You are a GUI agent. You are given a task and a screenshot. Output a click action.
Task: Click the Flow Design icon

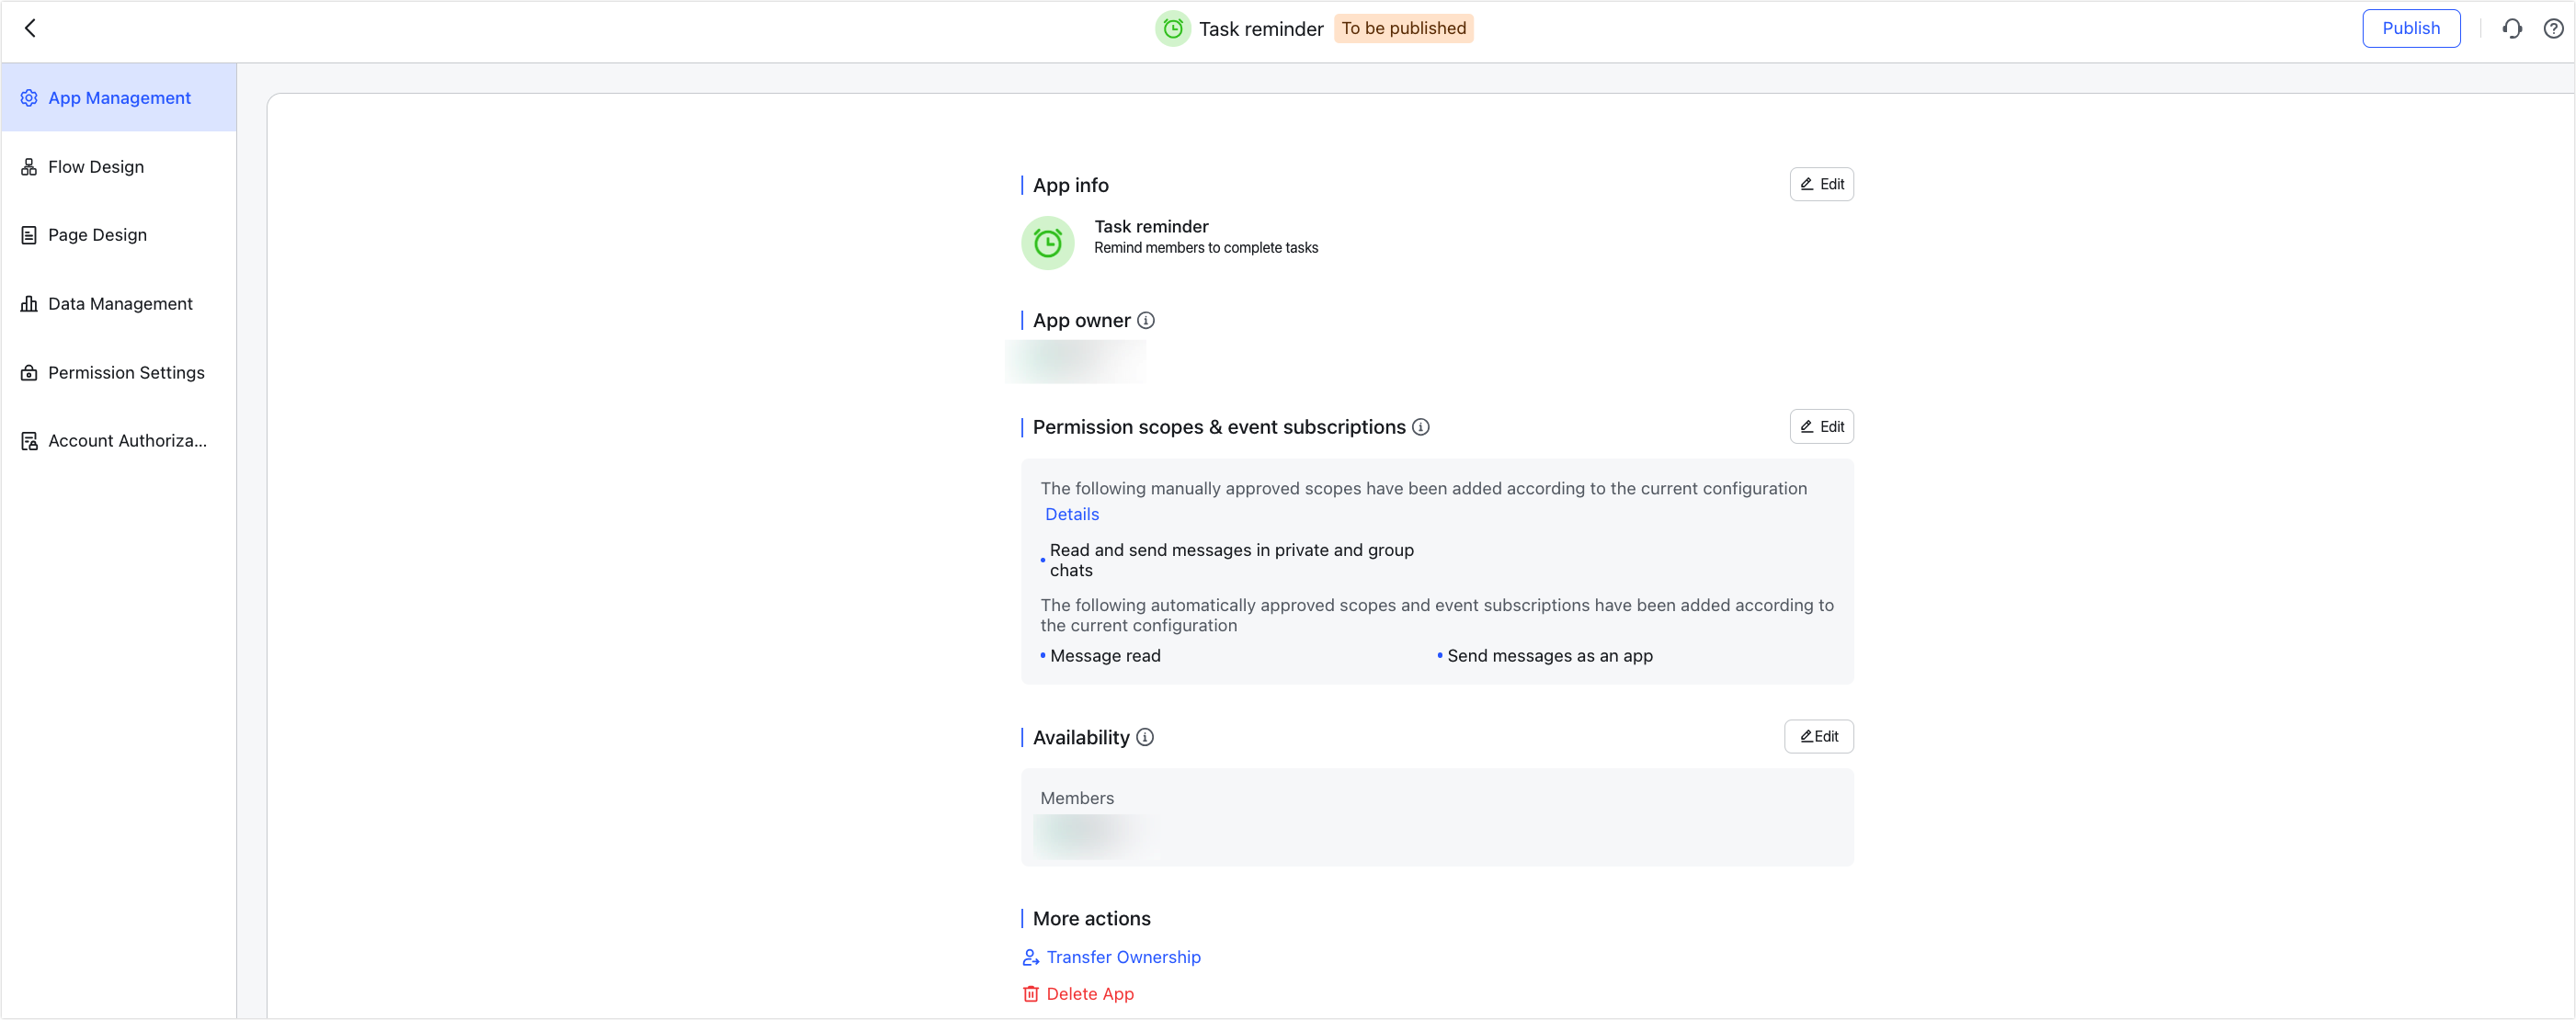tap(29, 166)
